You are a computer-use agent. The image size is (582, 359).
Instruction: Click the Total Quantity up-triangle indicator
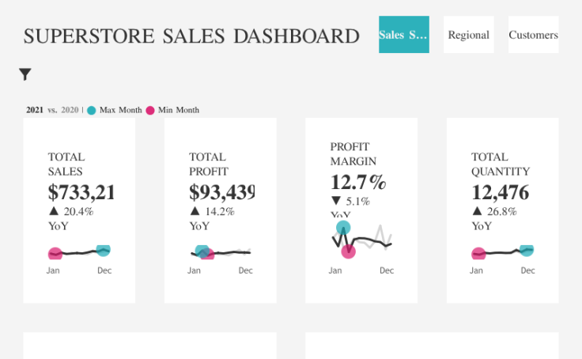(477, 211)
